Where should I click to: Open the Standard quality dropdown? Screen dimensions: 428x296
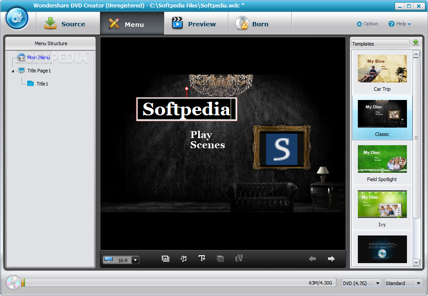click(403, 283)
